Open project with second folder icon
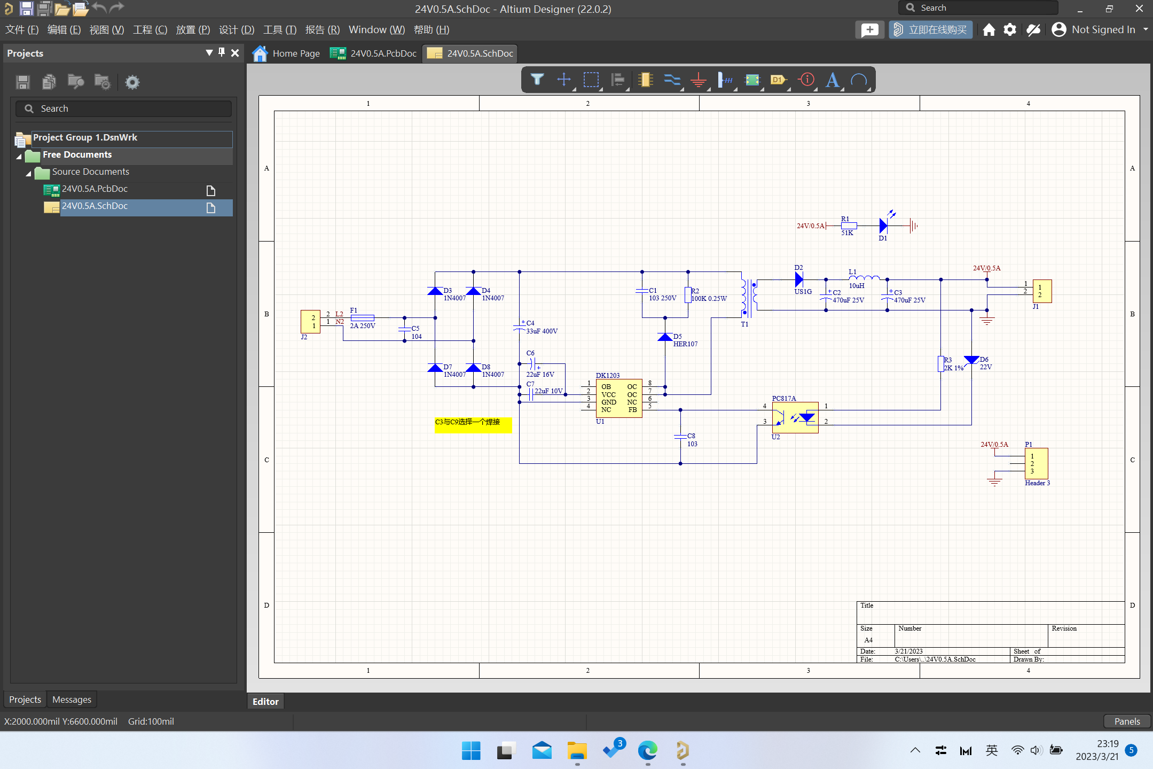1153x769 pixels. [80, 9]
